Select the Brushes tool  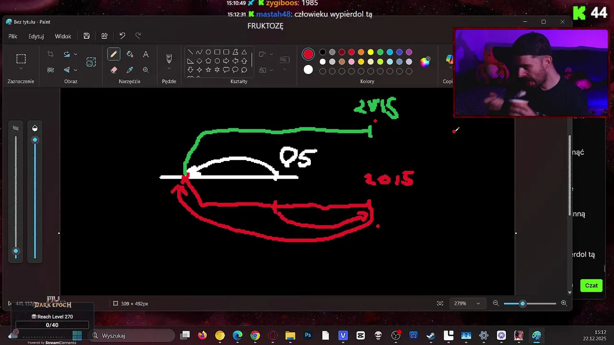(169, 58)
